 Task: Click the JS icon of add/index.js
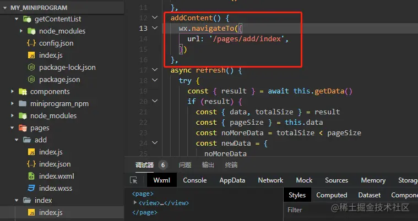pos(31,152)
